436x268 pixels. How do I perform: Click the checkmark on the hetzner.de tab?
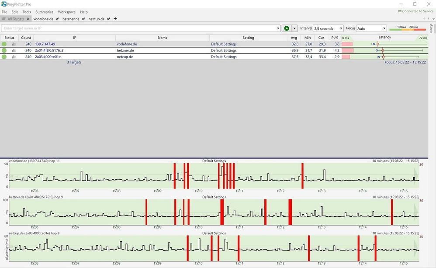[x=83, y=19]
